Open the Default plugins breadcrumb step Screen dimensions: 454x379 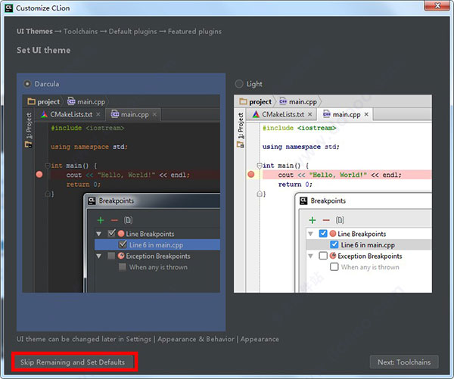pyautogui.click(x=132, y=32)
